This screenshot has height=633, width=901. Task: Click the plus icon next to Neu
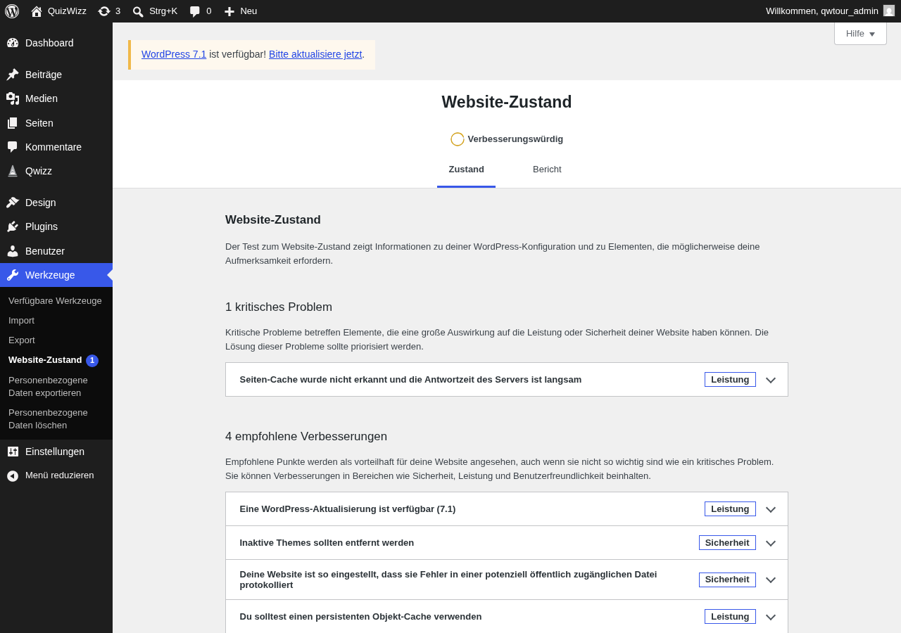point(229,11)
